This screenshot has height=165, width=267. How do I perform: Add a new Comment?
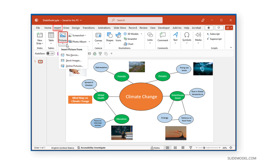163,35
